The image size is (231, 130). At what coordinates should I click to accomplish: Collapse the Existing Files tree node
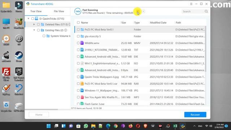(x=34, y=30)
